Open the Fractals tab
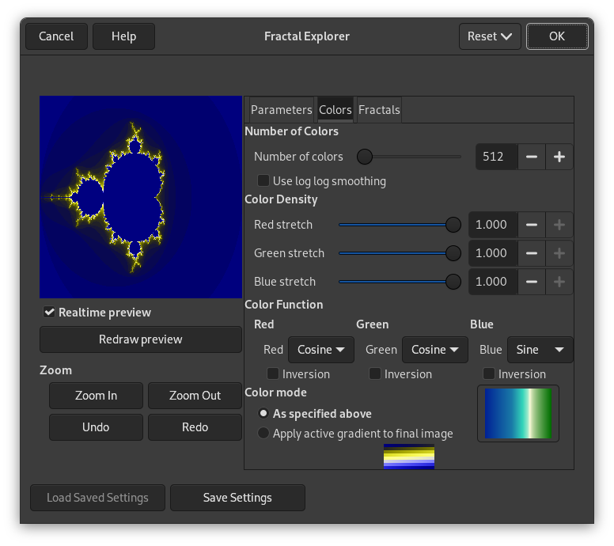This screenshot has width=614, height=546. pos(379,110)
